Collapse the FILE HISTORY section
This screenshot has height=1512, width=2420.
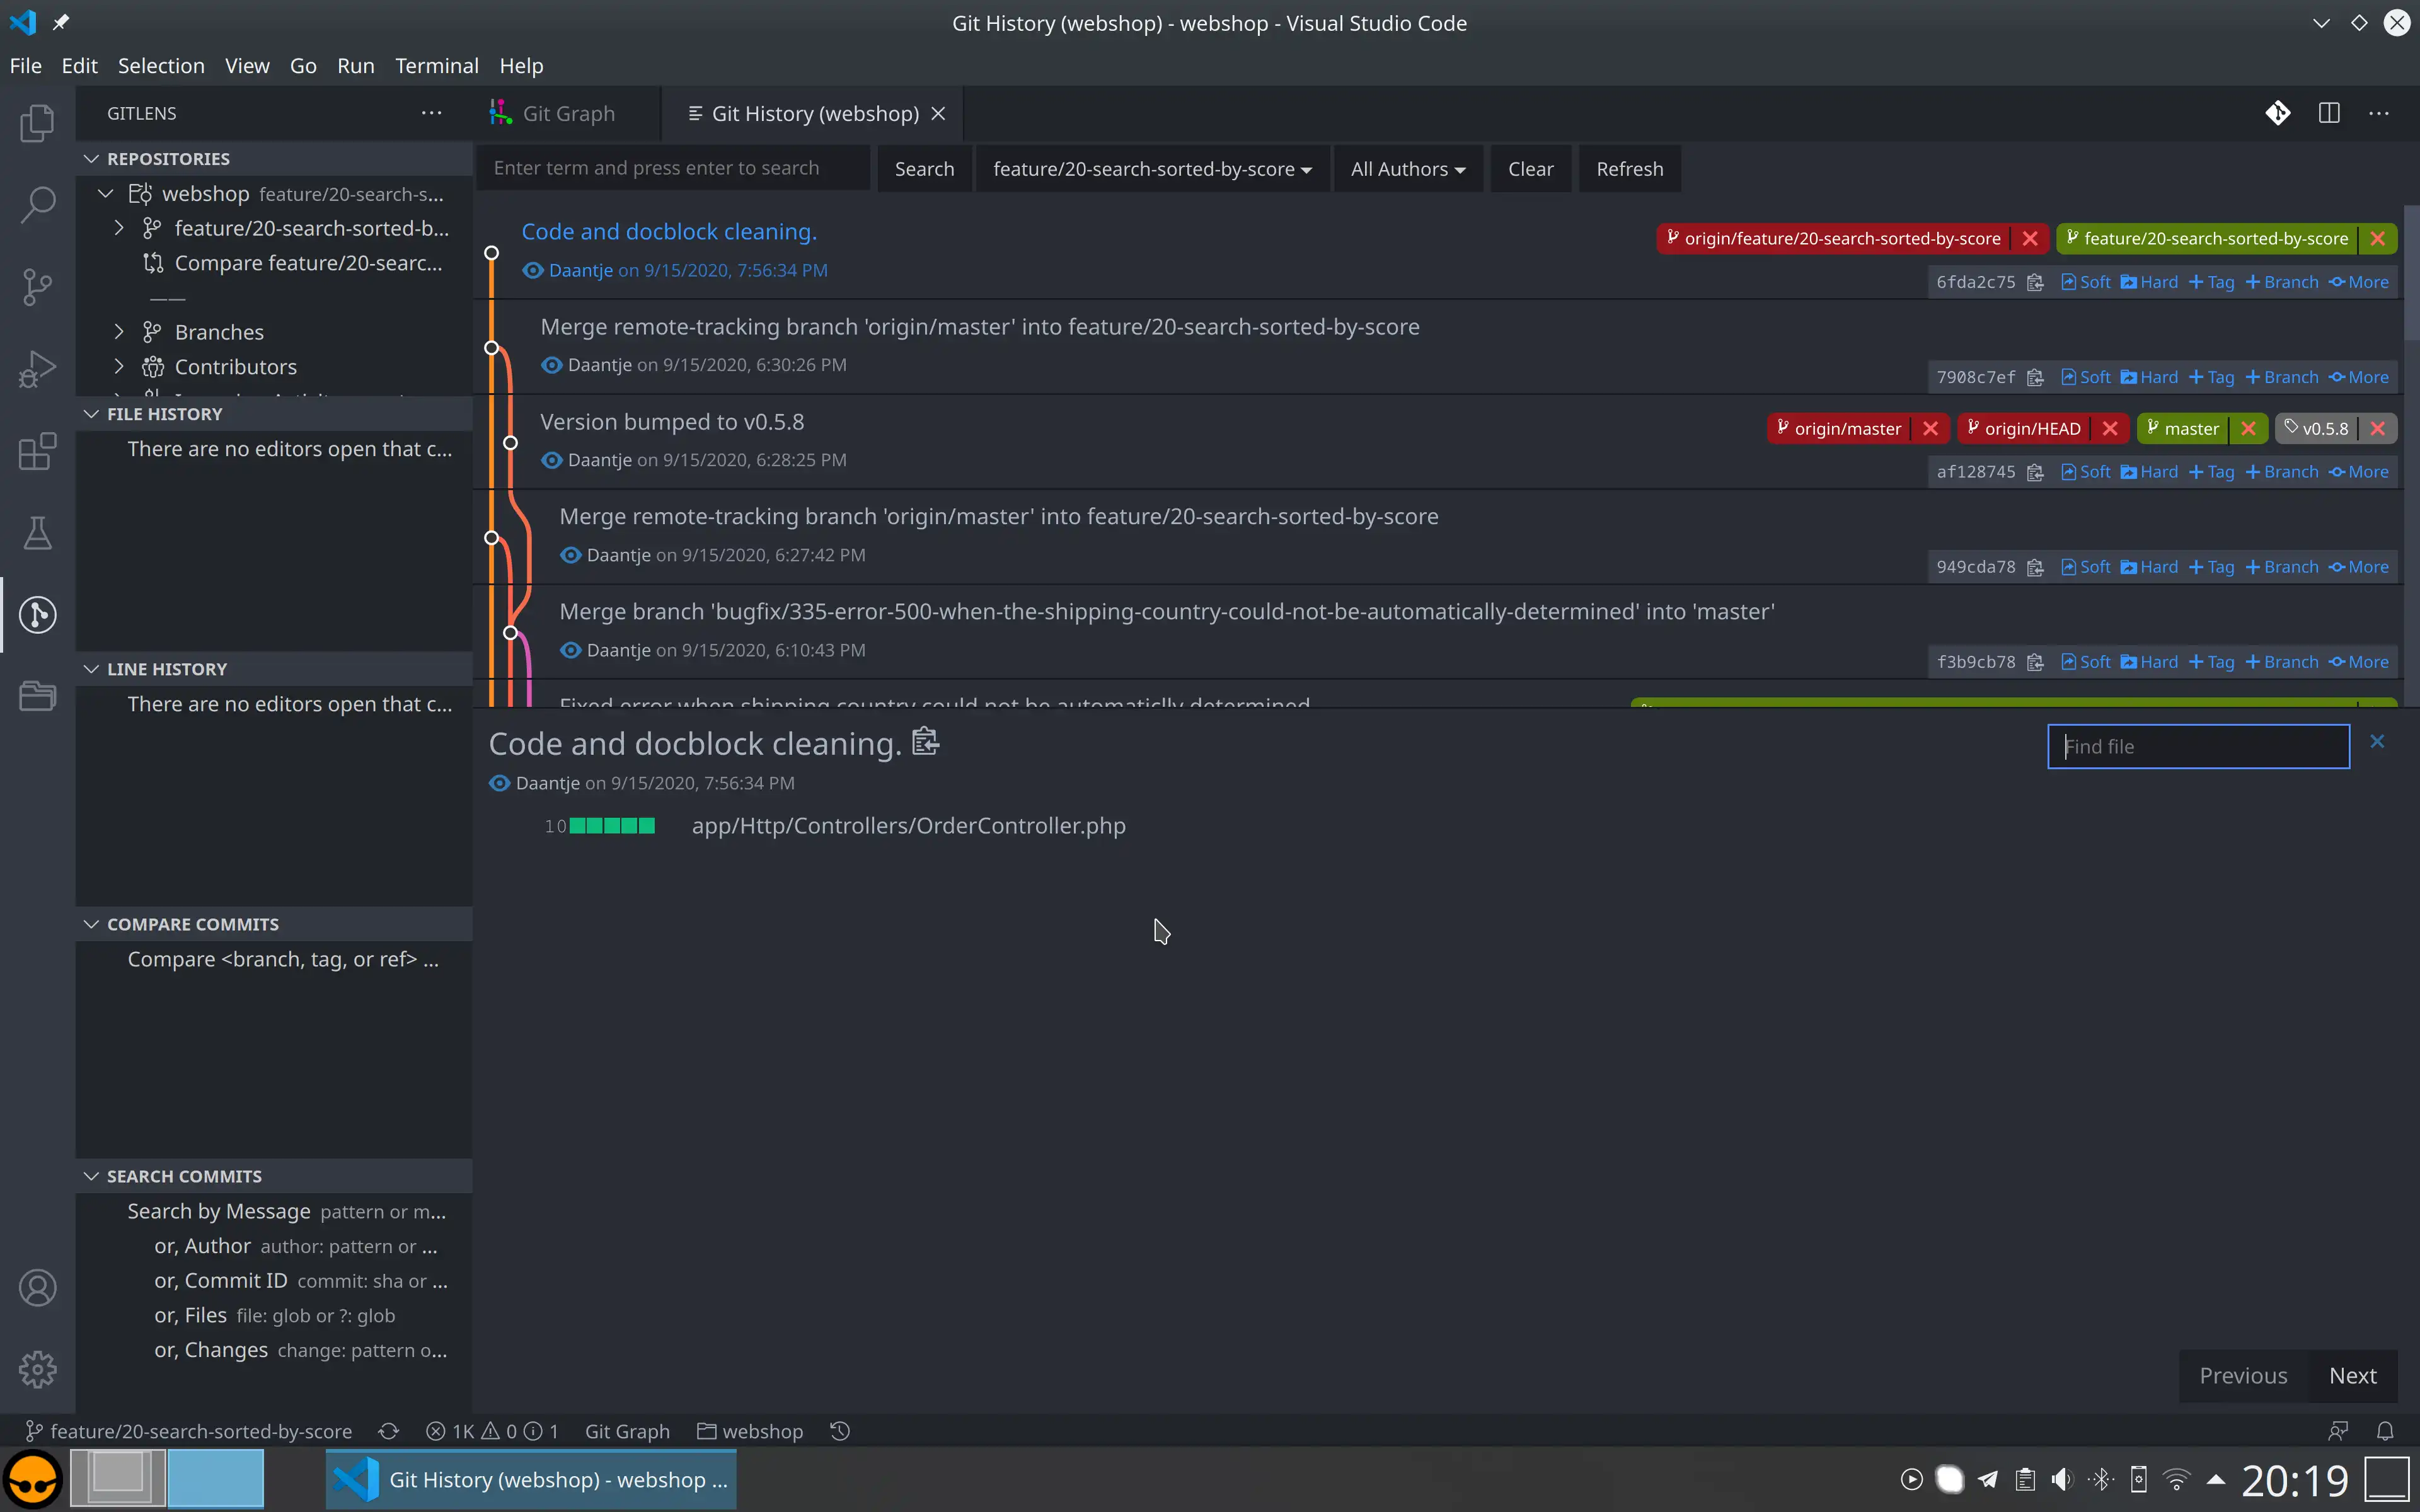click(91, 414)
